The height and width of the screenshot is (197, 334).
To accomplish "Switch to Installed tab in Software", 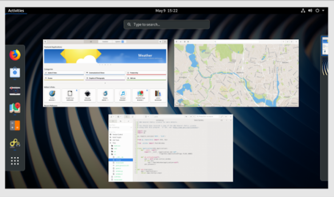I will (105, 41).
